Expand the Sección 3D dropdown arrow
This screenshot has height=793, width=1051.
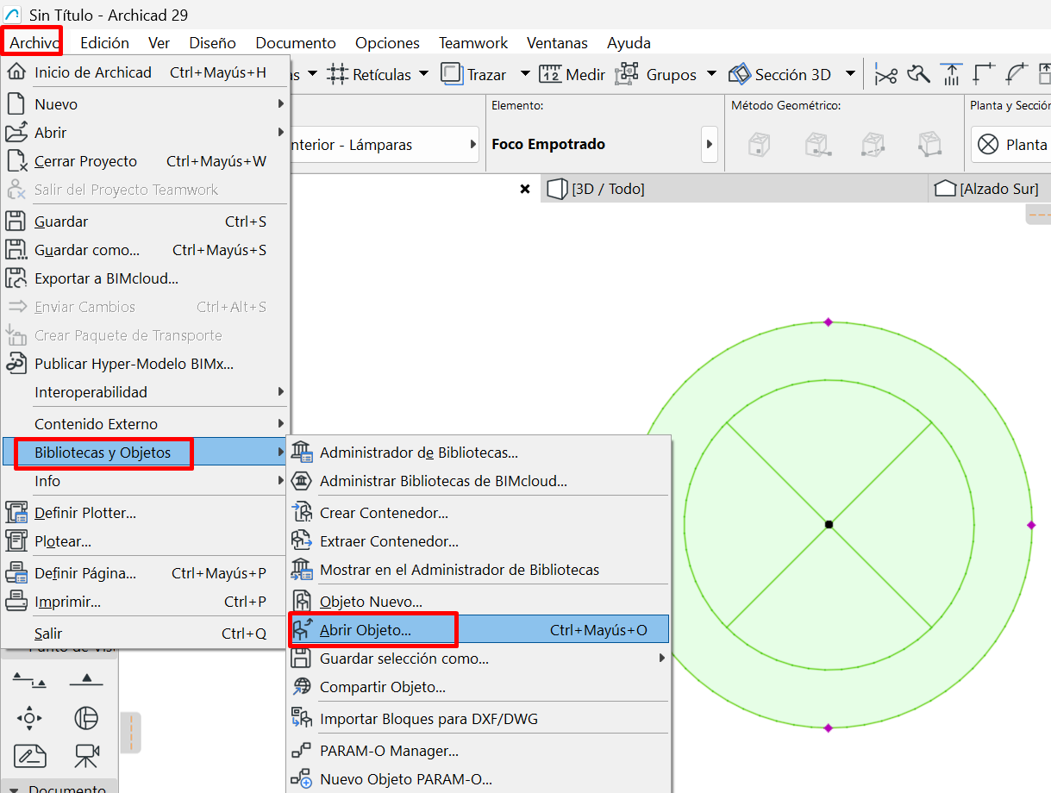click(850, 74)
